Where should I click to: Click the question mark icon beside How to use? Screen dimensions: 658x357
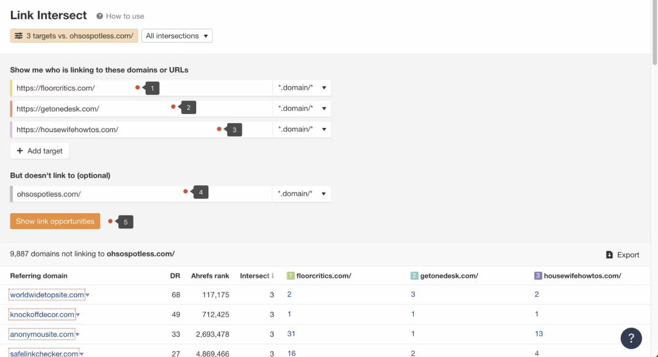click(x=99, y=16)
